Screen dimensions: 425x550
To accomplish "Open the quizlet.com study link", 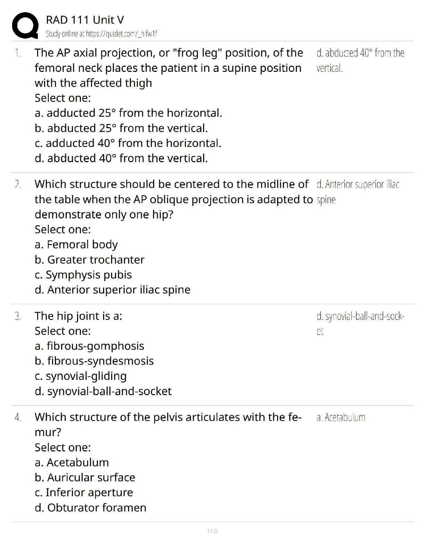I will click(101, 34).
